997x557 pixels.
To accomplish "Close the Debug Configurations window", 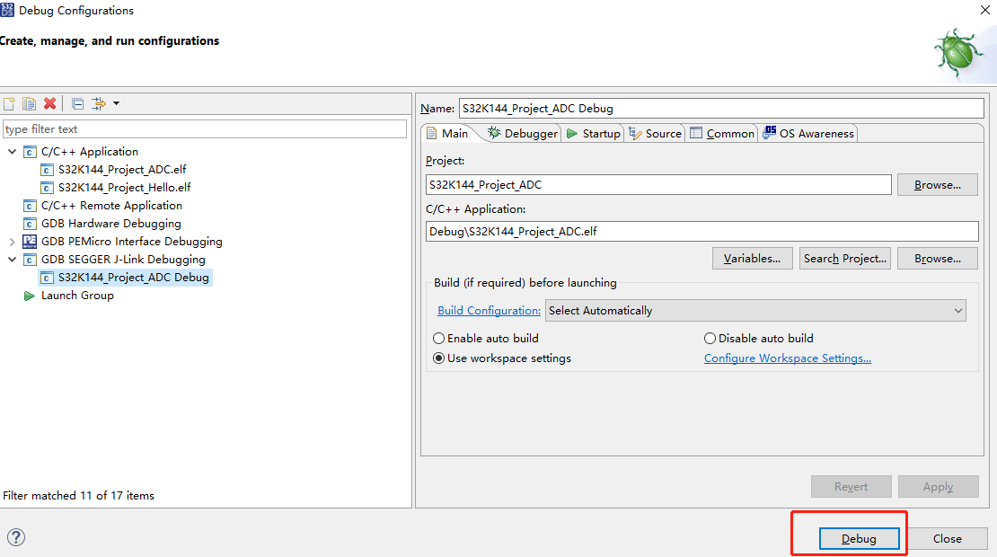I will click(985, 10).
